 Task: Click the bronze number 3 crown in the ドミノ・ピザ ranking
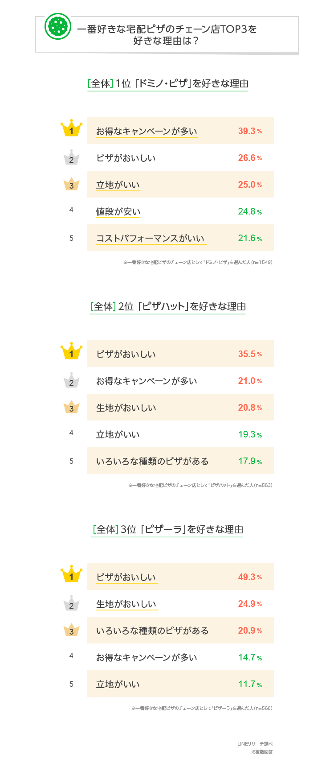coord(71,185)
